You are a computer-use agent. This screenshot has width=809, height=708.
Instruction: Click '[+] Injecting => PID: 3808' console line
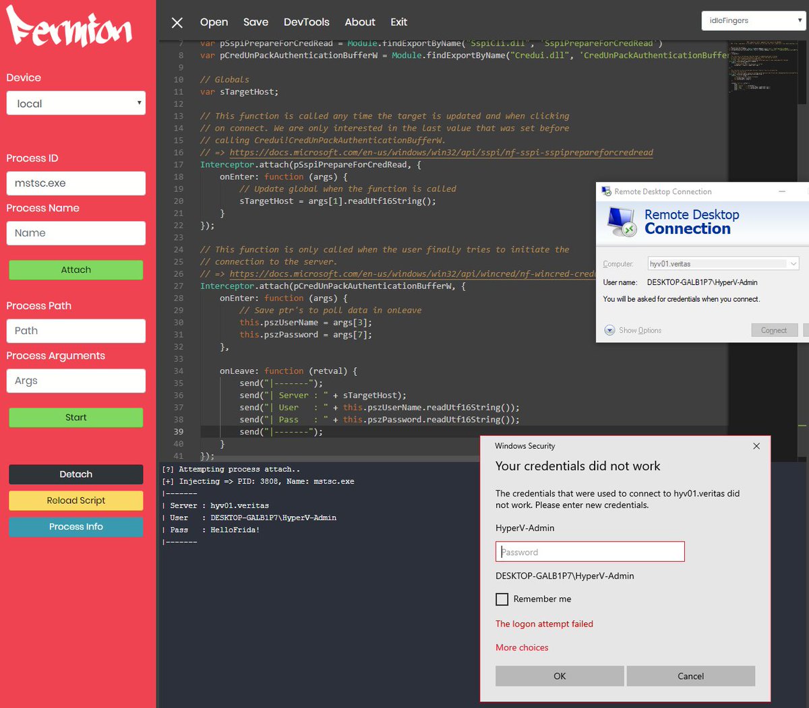pos(258,481)
